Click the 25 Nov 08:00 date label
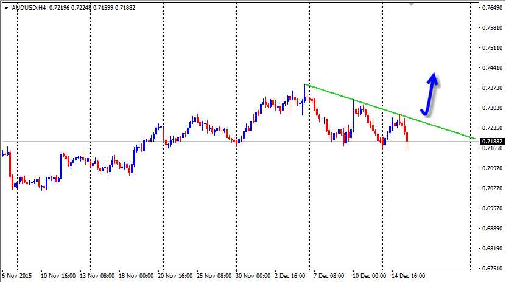This screenshot has width=506, height=282. 214,276
